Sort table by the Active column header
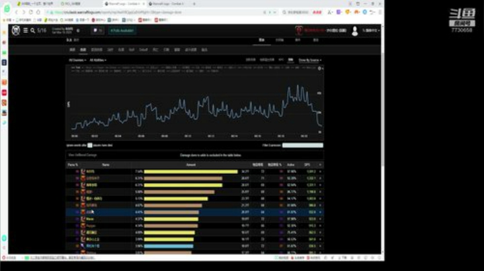 point(290,165)
